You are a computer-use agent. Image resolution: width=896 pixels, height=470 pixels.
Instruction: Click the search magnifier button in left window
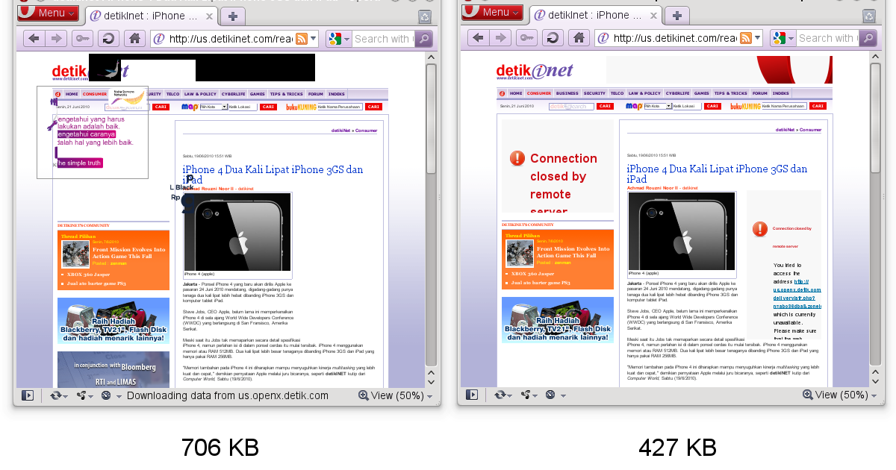coord(423,39)
